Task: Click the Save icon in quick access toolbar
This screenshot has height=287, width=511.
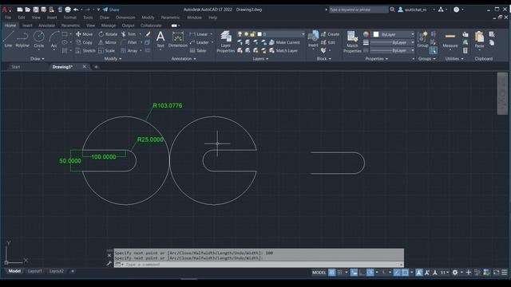Action: pyautogui.click(x=36, y=10)
